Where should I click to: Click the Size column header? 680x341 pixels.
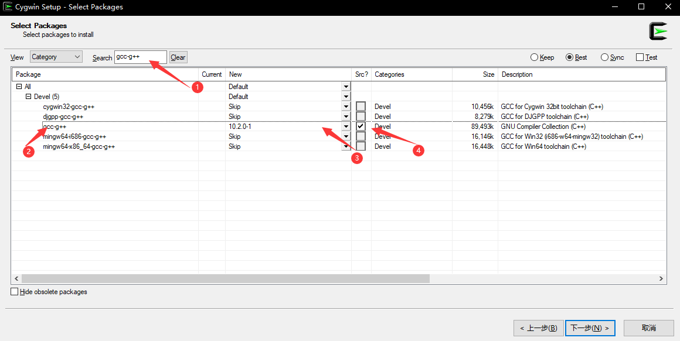pos(475,74)
